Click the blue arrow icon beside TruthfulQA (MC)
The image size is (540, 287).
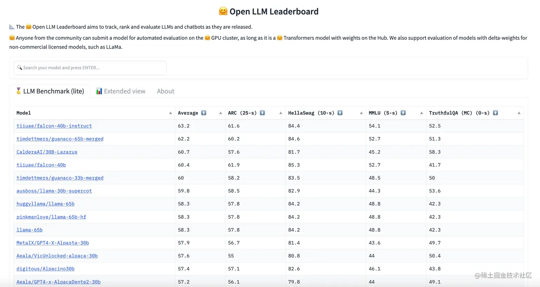495,113
